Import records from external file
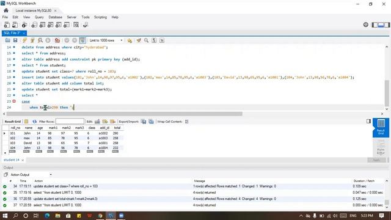Viewport: 391px width, 220px height. [152, 122]
